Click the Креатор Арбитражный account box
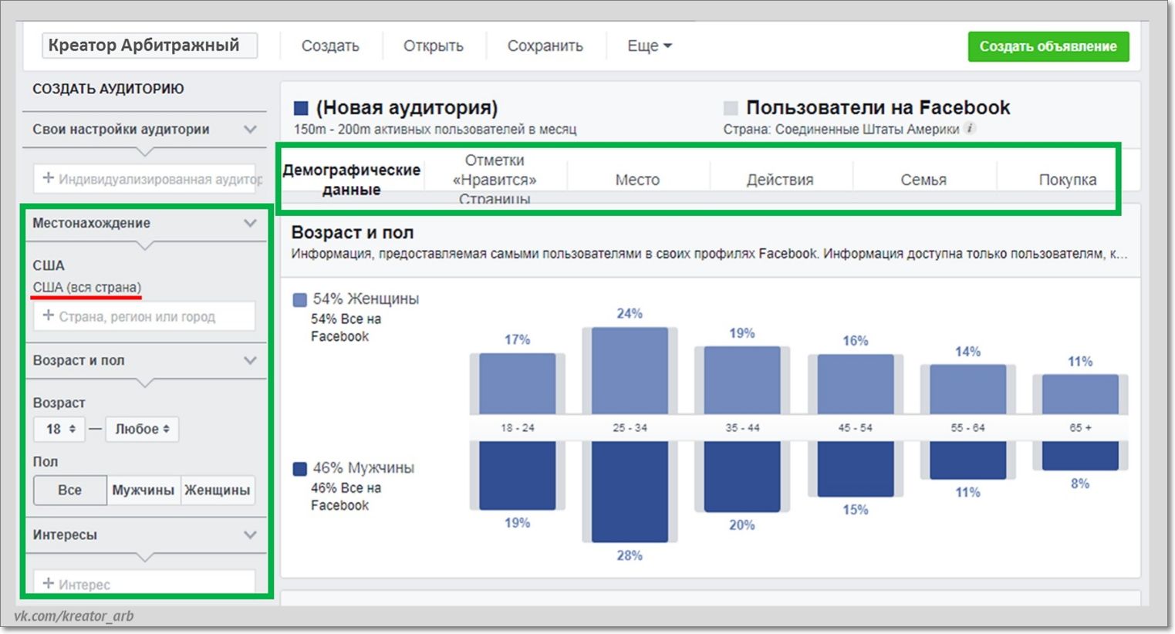This screenshot has height=634, width=1175. 150,46
